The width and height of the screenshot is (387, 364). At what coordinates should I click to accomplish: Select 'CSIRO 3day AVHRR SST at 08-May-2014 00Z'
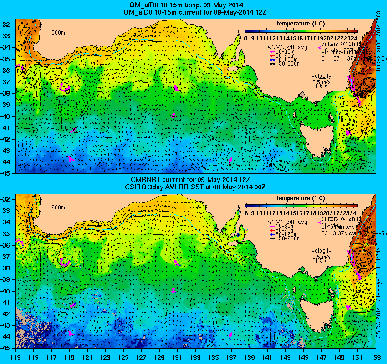click(195, 187)
